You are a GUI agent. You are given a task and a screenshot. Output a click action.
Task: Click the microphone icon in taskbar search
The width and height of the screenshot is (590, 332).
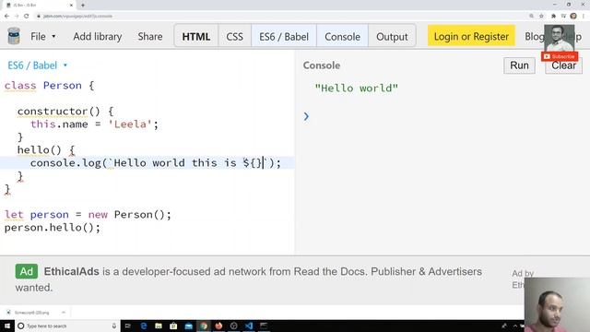point(114,326)
